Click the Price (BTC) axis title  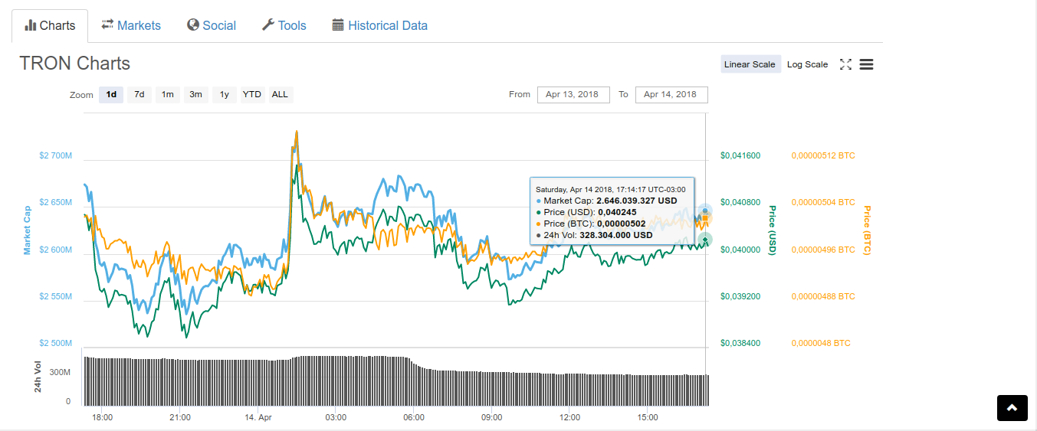[x=867, y=230]
